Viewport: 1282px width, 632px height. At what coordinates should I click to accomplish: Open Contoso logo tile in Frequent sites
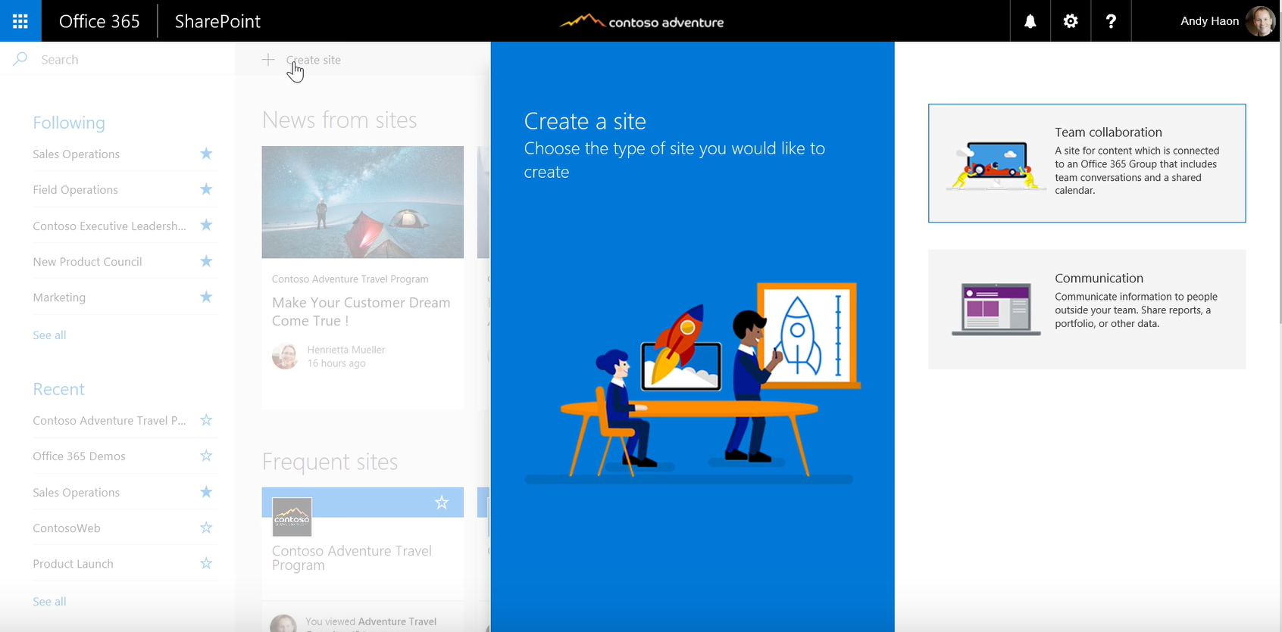point(292,517)
